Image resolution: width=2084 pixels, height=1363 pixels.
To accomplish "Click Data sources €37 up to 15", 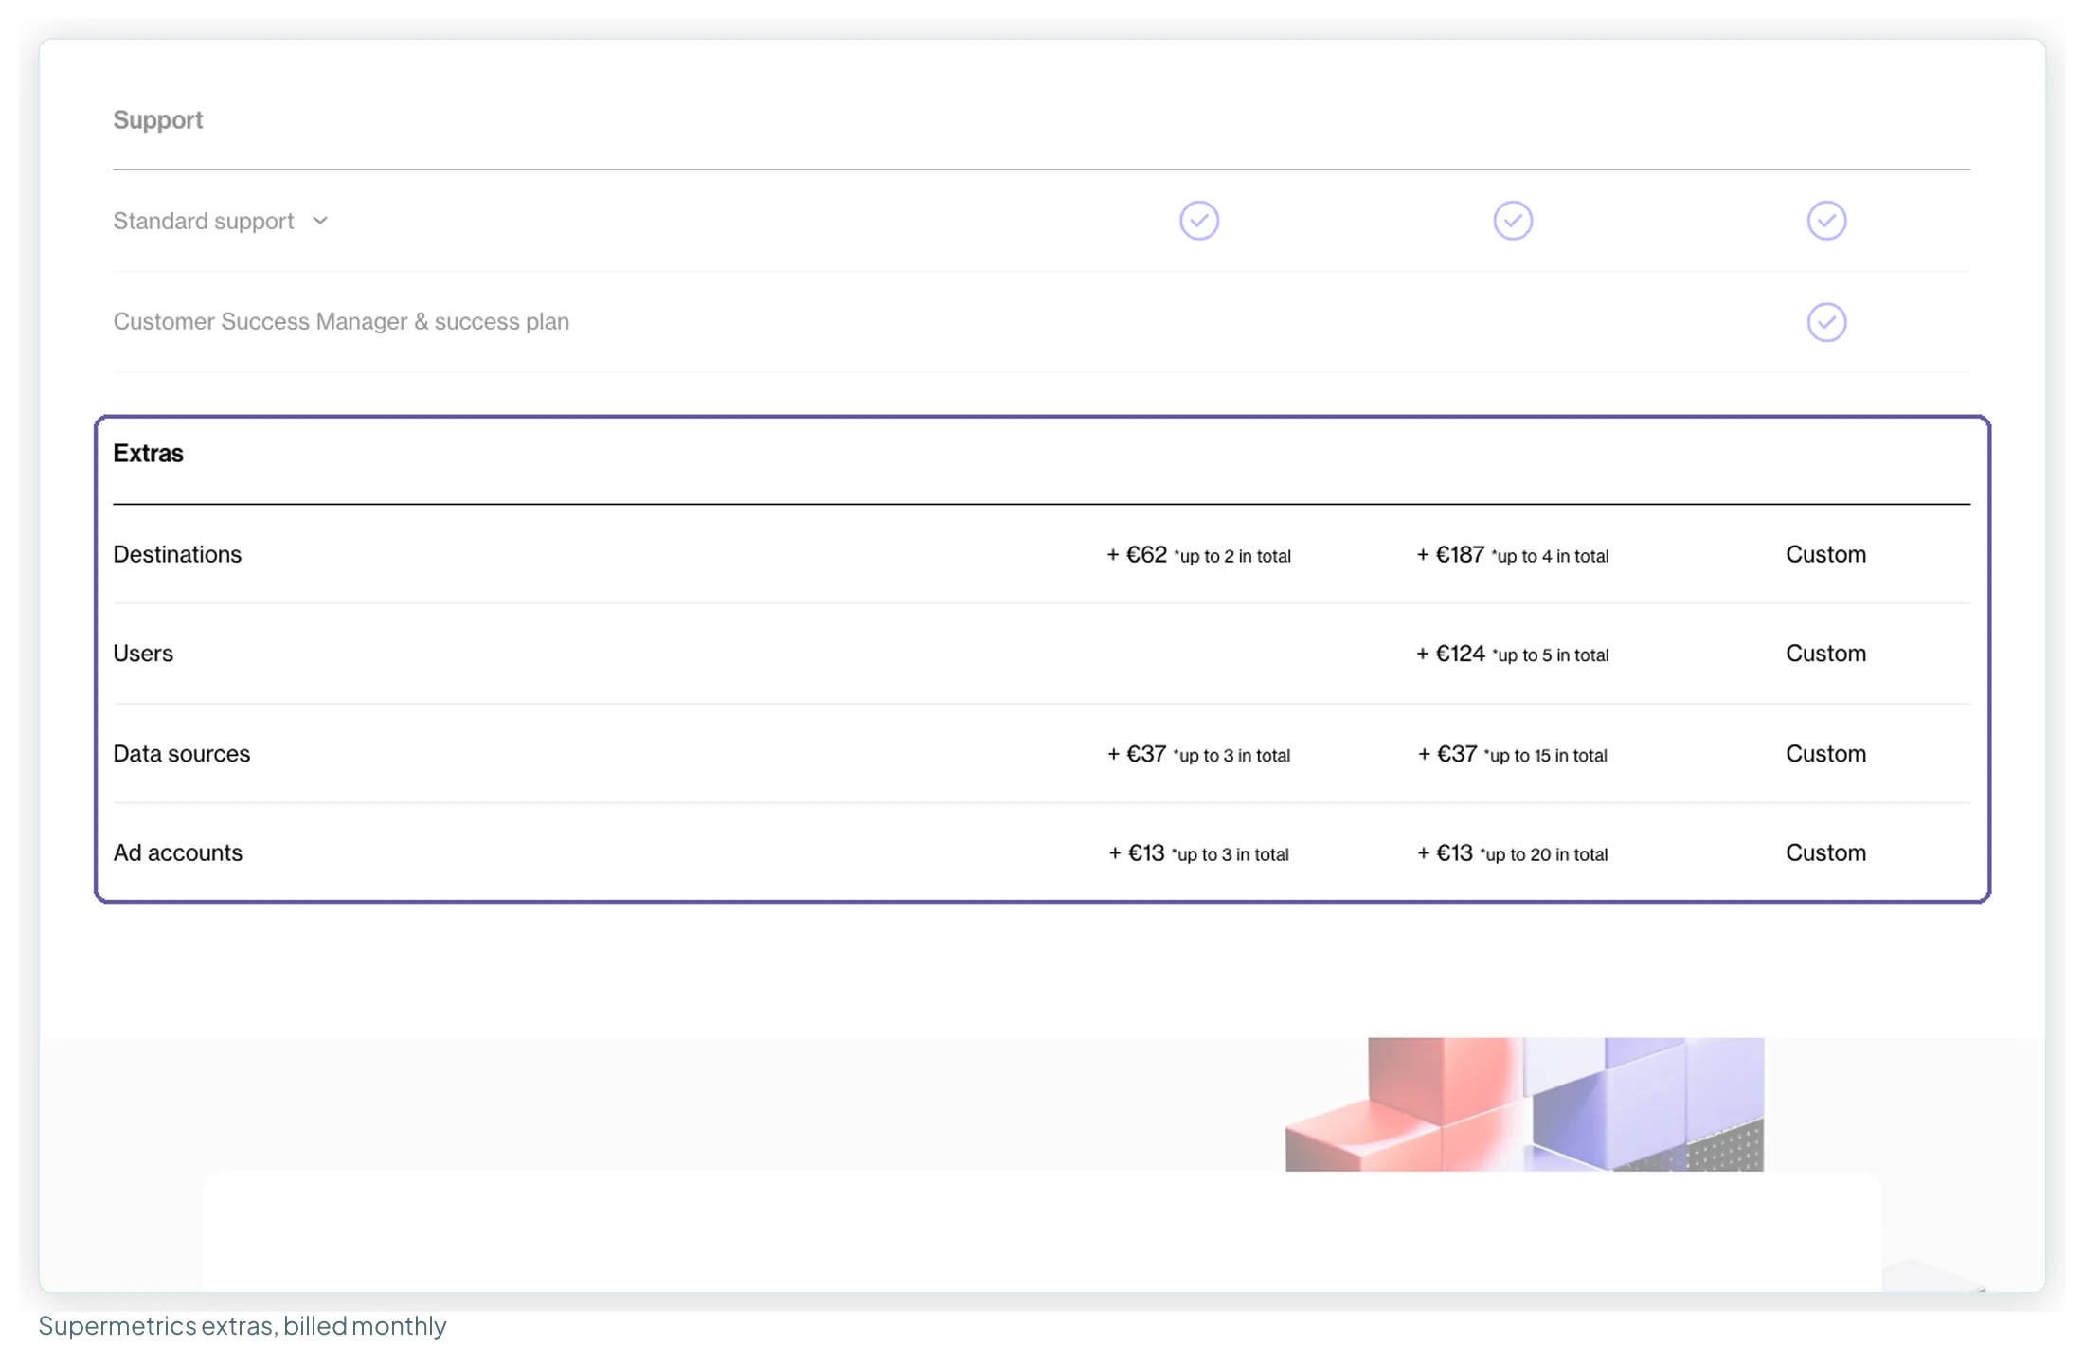I will [x=1512, y=755].
